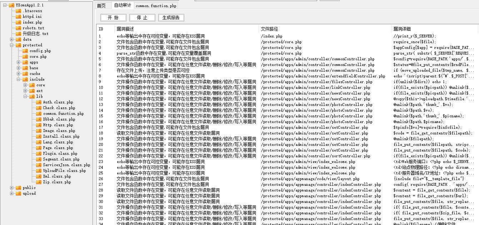The width and height of the screenshot is (479, 225).
Task: Click the Image.class.php file icon
Action: point(39,131)
